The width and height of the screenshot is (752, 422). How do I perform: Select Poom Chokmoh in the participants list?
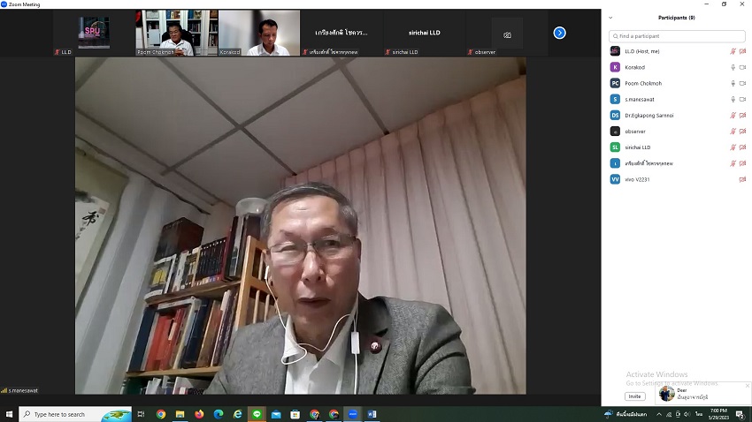point(677,83)
